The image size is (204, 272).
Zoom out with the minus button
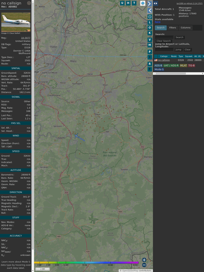pyautogui.click(x=144, y=265)
